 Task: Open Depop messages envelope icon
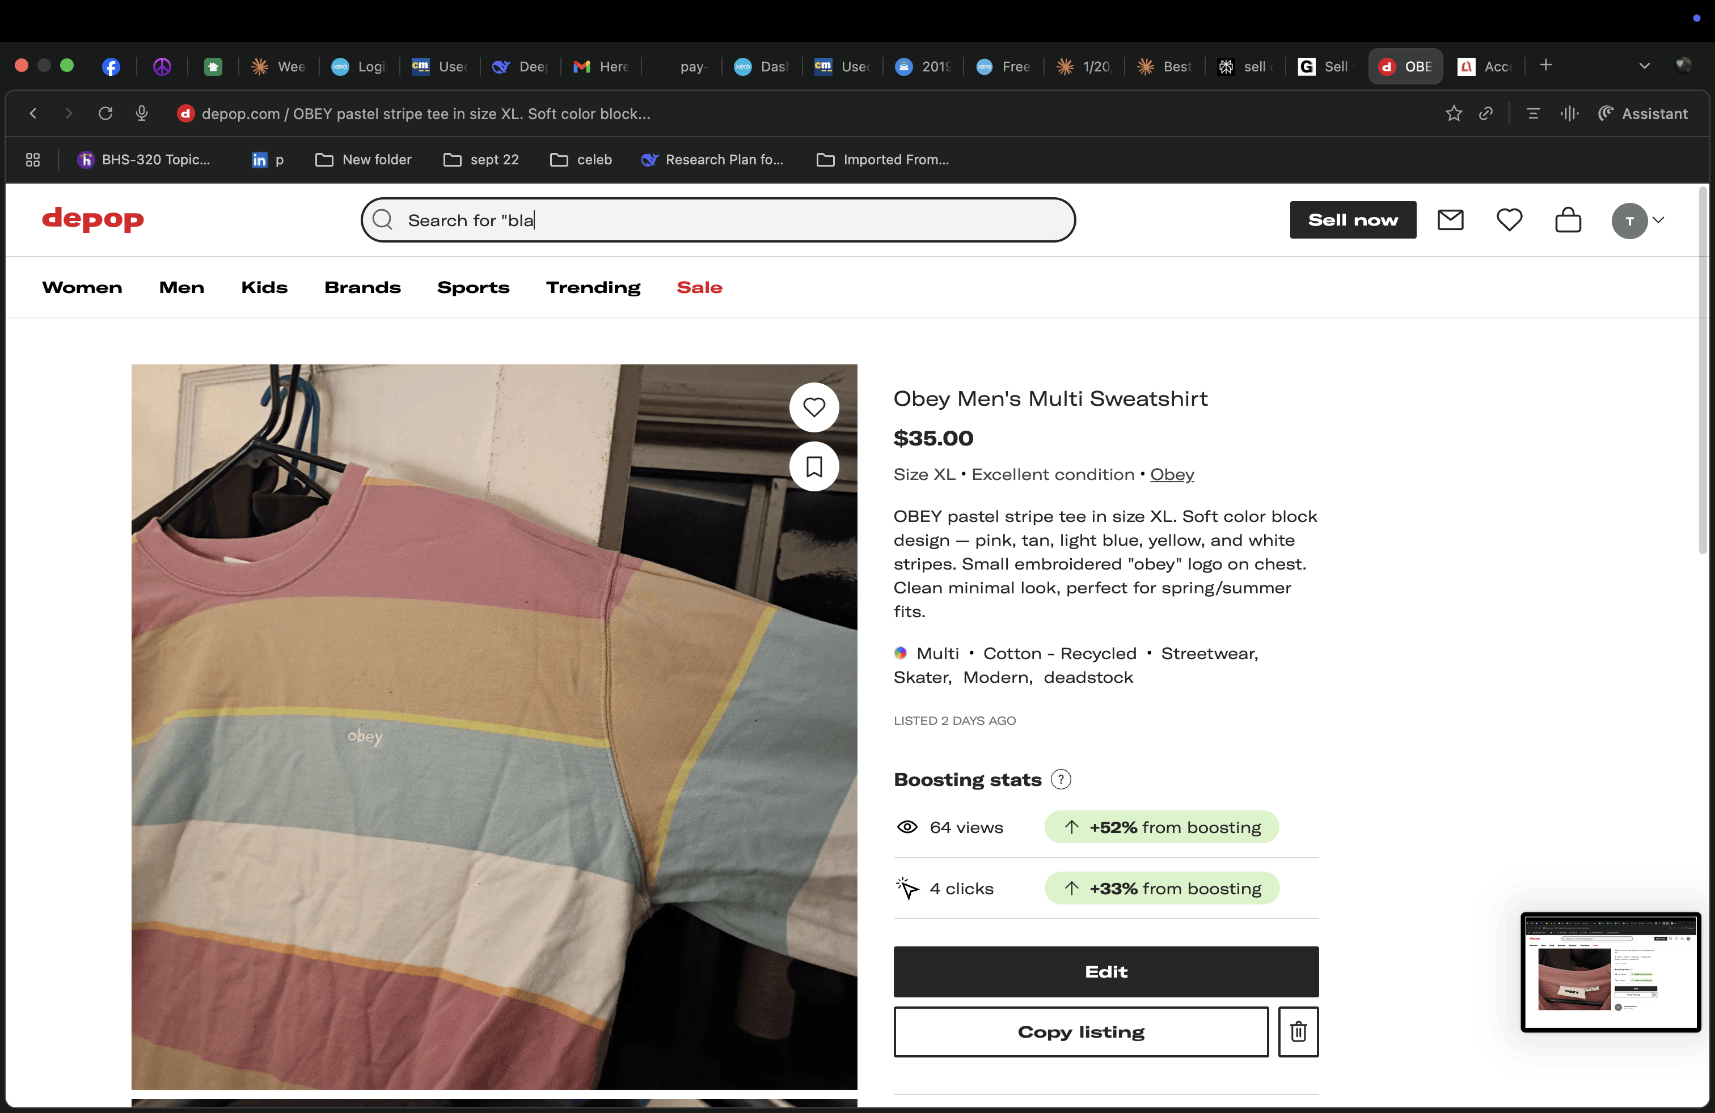pos(1451,219)
